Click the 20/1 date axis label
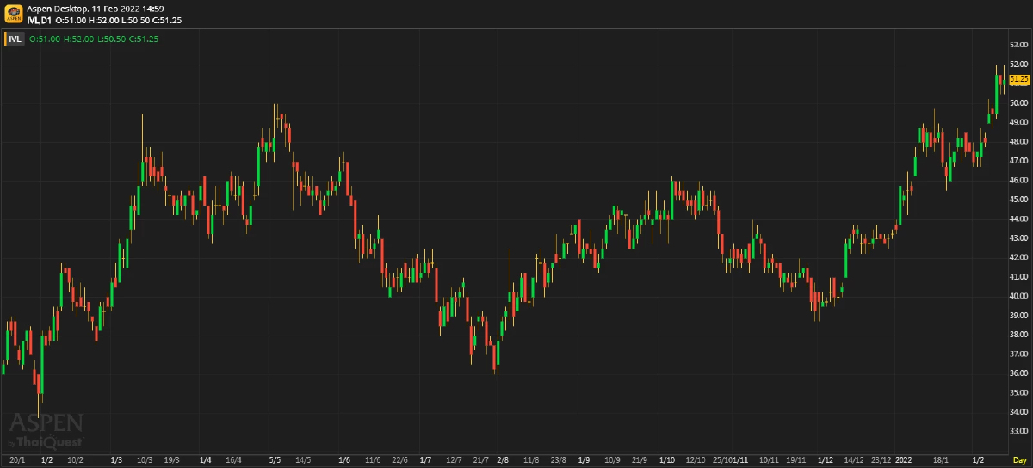The width and height of the screenshot is (1033, 468). point(17,460)
